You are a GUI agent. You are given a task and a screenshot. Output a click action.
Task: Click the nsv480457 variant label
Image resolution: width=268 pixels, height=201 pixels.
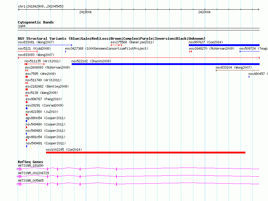tap(258, 74)
